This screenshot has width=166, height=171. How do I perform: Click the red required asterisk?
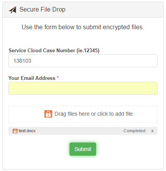pos(58,77)
